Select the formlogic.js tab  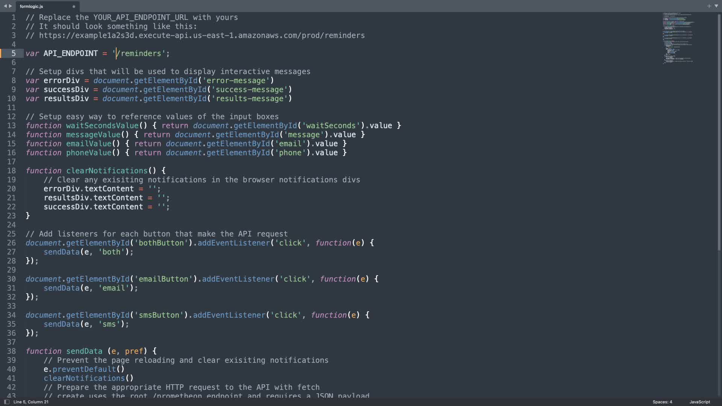[32, 6]
